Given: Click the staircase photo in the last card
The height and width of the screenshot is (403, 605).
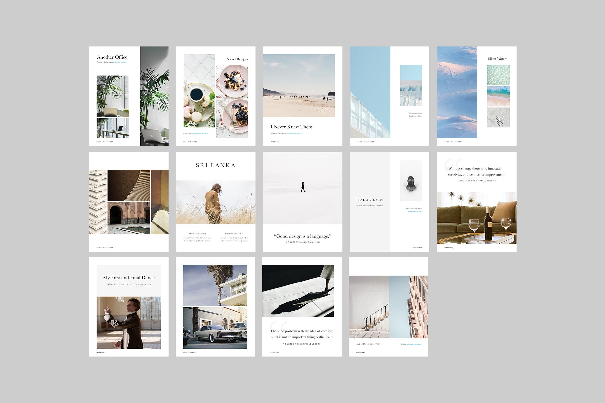Looking at the screenshot, I should pos(369,307).
